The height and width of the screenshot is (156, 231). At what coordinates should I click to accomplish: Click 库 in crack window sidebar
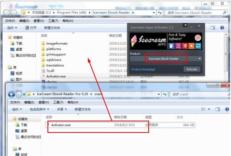point(20,149)
